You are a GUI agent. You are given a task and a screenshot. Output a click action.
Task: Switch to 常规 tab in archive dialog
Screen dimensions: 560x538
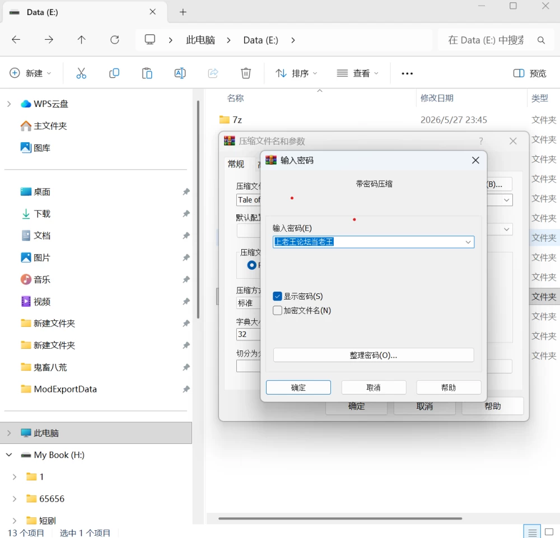pyautogui.click(x=236, y=164)
